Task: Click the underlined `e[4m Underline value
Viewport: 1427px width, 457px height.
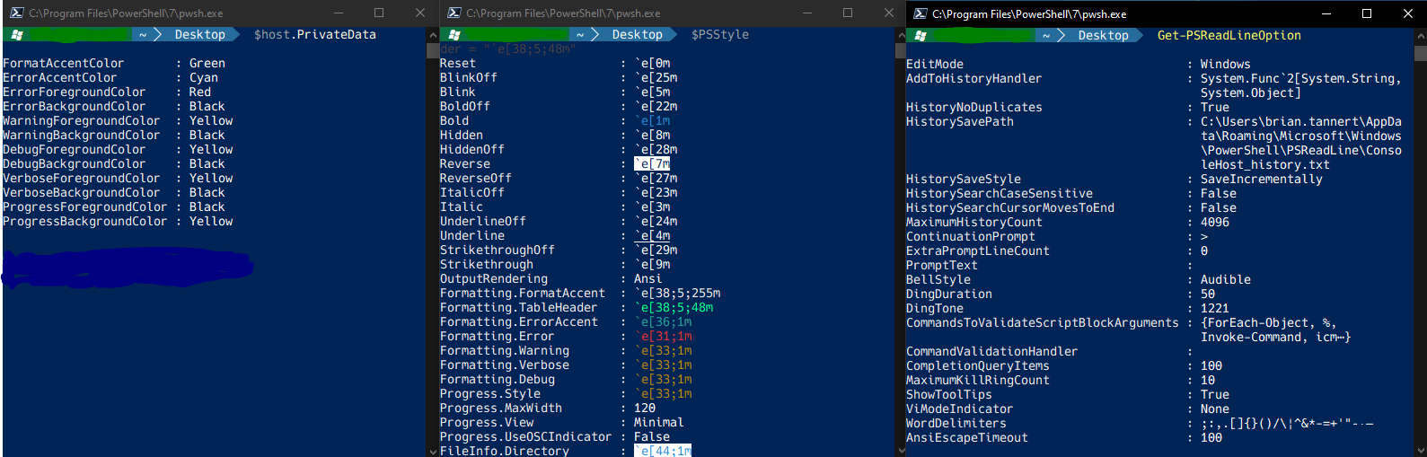Action: [652, 236]
